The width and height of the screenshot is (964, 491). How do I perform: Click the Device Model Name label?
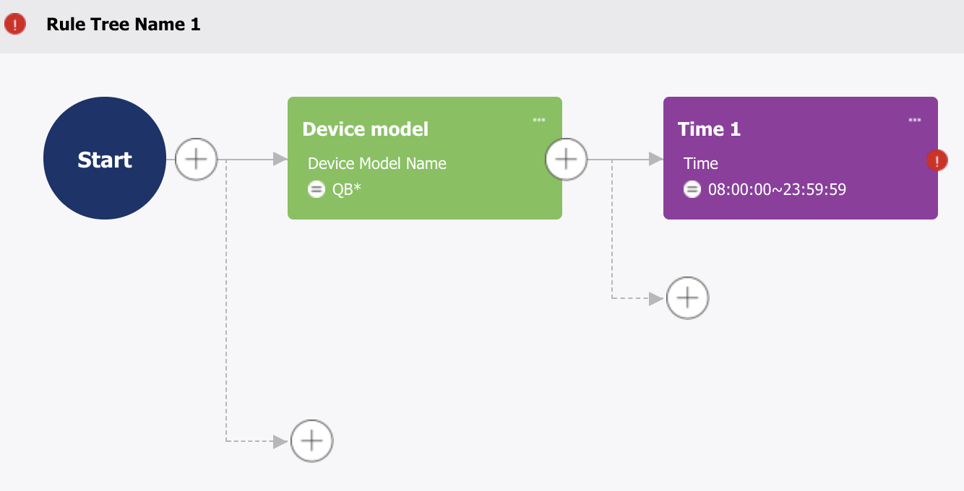coord(377,163)
